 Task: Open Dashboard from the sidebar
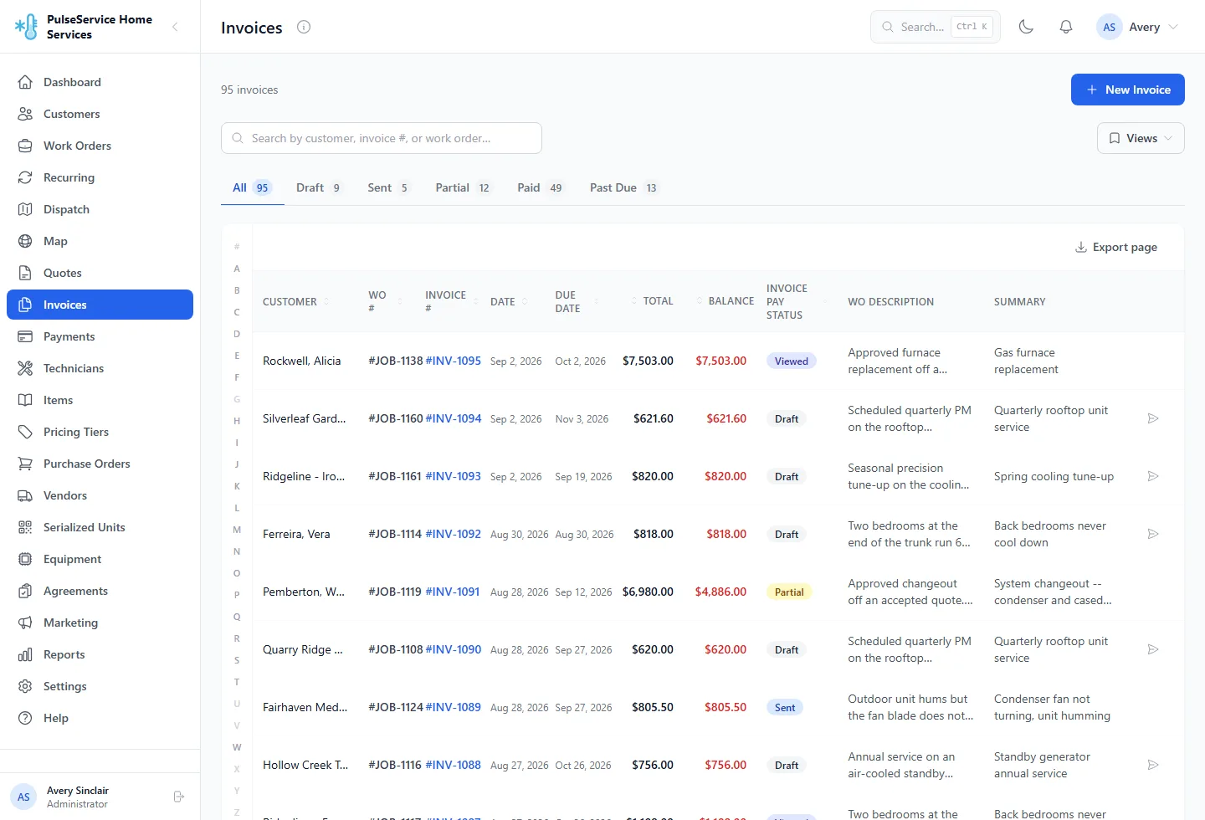100,82
